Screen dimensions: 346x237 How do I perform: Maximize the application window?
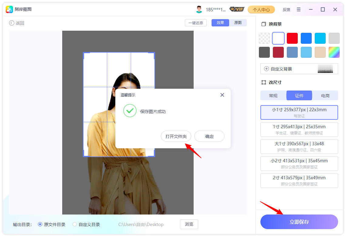pyautogui.click(x=323, y=9)
